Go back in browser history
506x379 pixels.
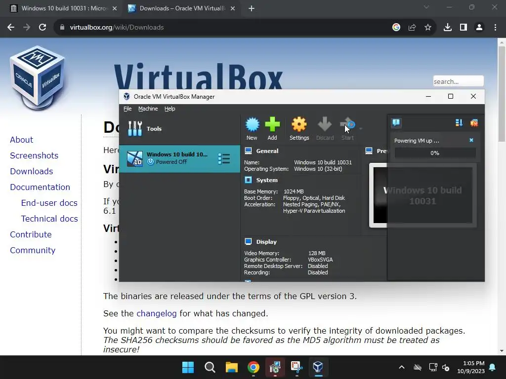(x=11, y=28)
